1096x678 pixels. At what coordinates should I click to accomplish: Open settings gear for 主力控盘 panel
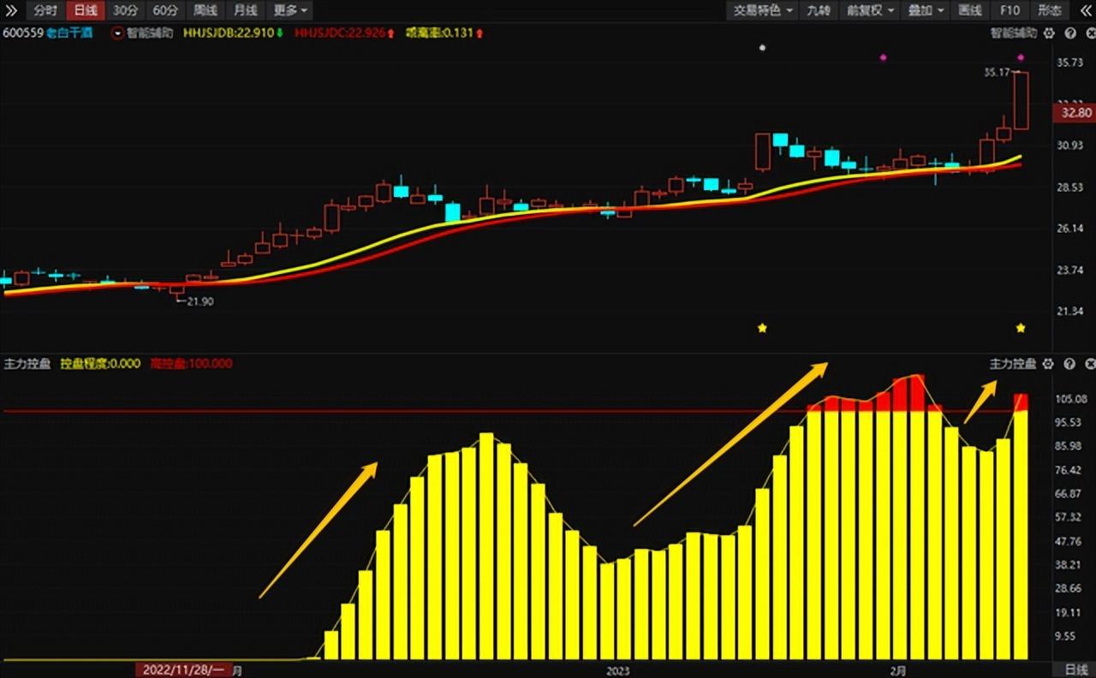(x=1048, y=364)
